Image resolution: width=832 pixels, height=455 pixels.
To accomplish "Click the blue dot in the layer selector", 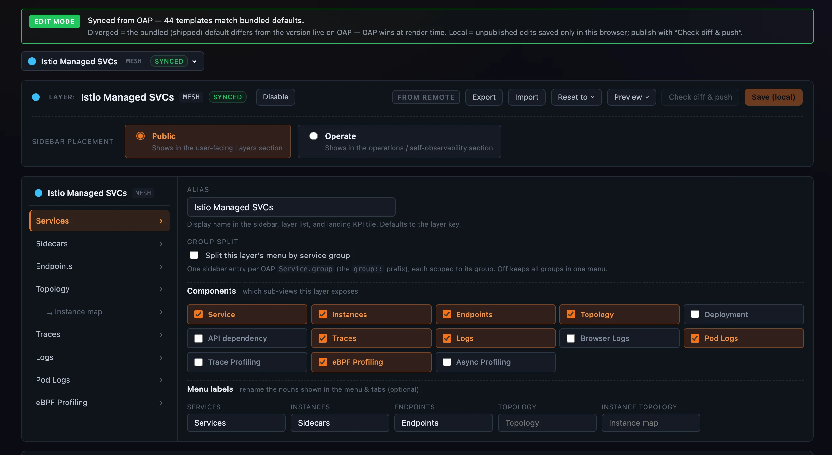I will [x=32, y=61].
